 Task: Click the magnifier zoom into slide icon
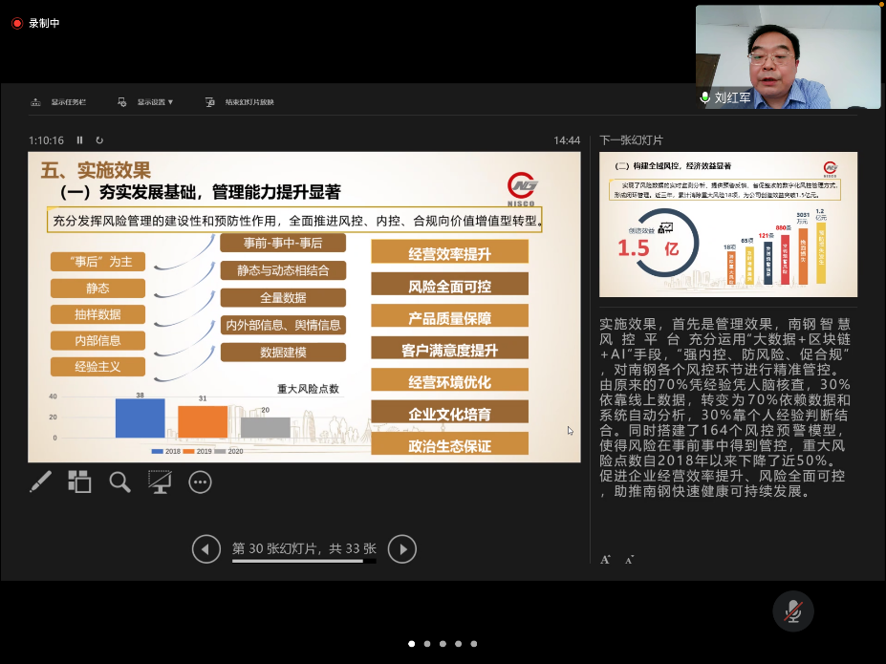(119, 482)
